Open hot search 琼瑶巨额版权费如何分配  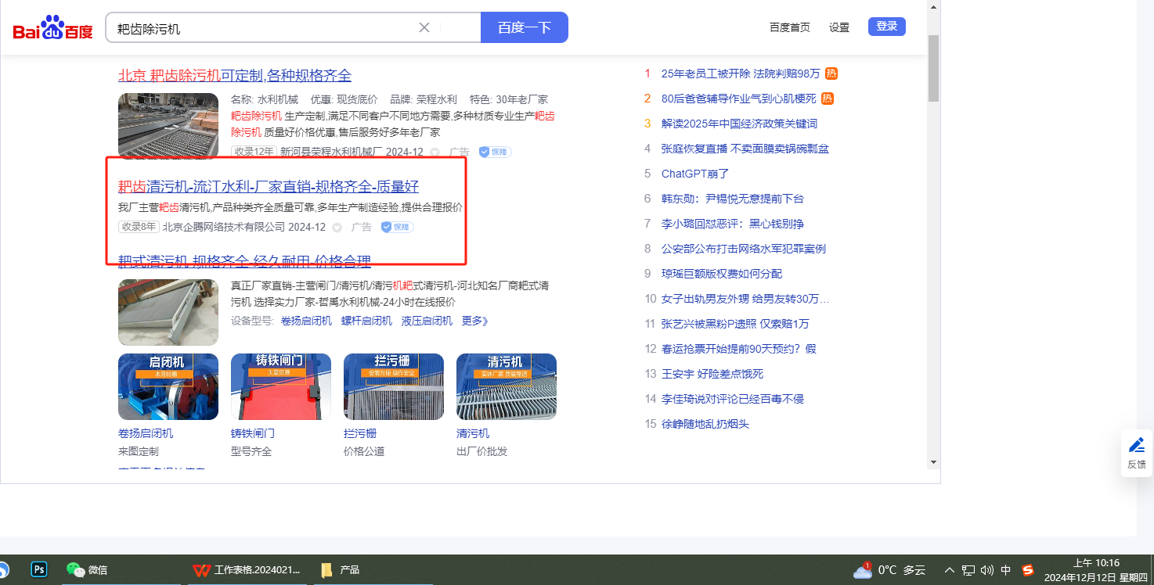(x=722, y=274)
